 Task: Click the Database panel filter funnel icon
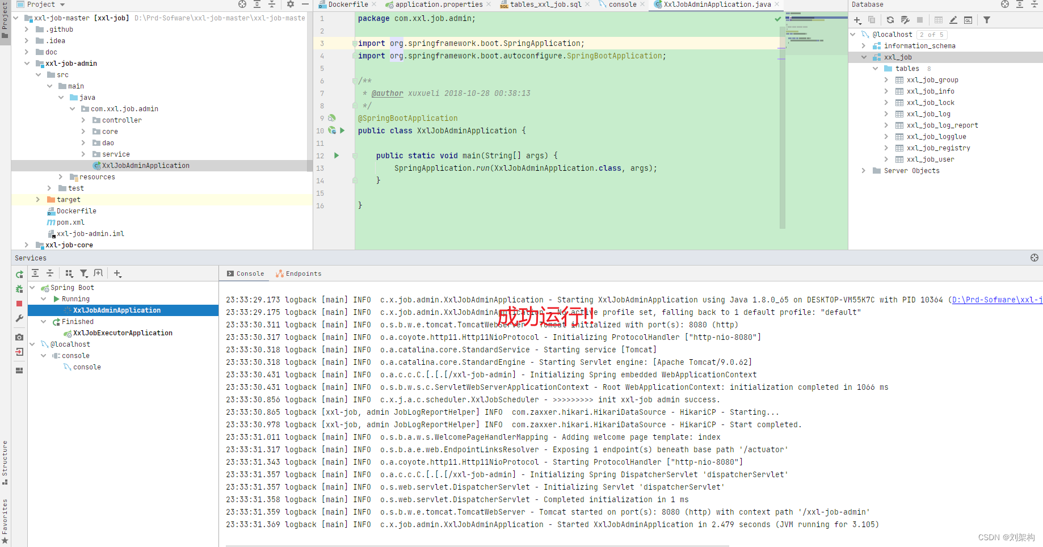click(987, 20)
